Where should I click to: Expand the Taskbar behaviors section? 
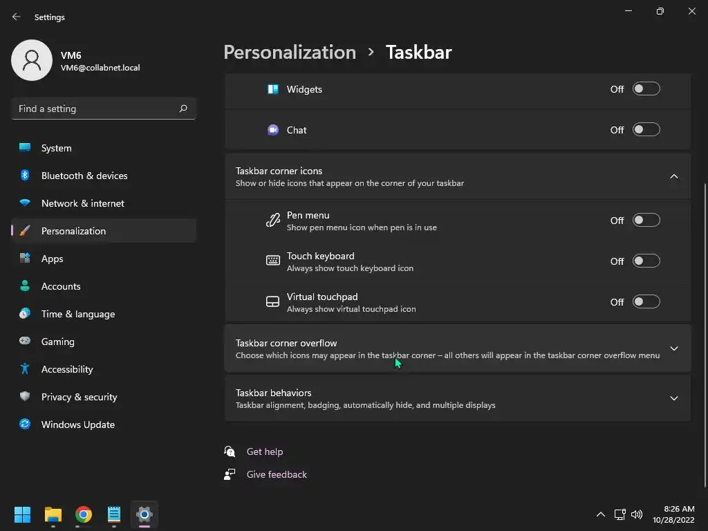tap(674, 398)
